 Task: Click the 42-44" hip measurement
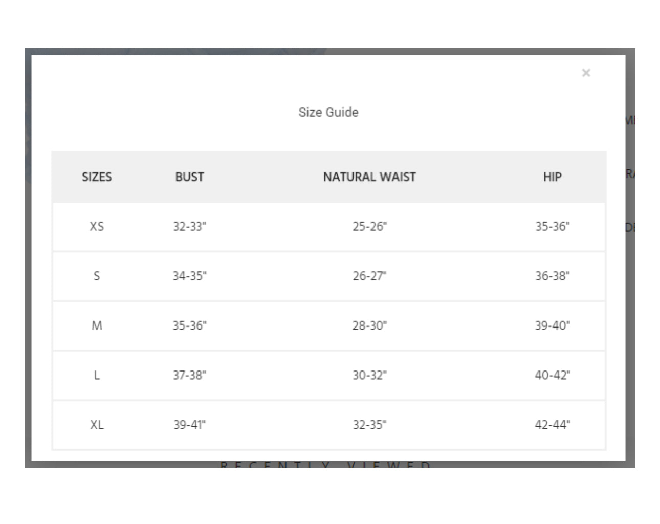click(553, 425)
